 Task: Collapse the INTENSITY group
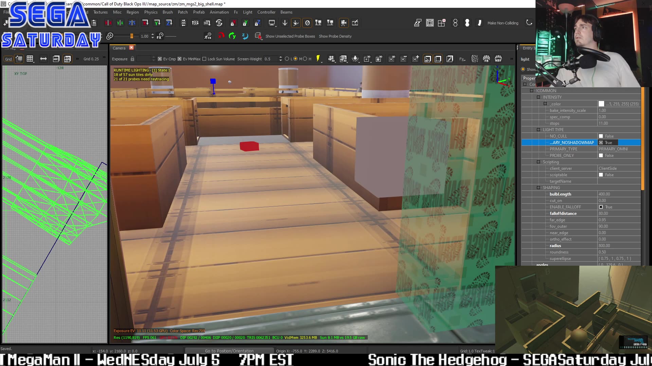click(539, 97)
